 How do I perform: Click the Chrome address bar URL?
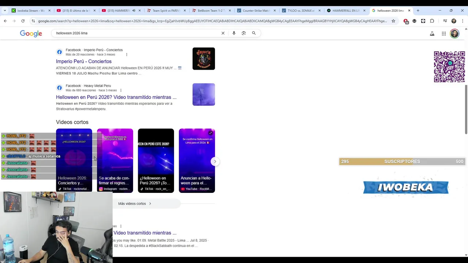pos(212,21)
